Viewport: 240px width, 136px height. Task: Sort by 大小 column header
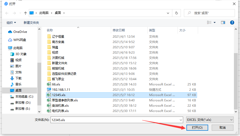182,30
